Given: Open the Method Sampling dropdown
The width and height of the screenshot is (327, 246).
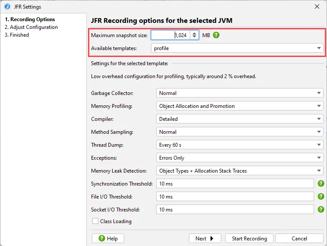Looking at the screenshot, I should coord(239,132).
